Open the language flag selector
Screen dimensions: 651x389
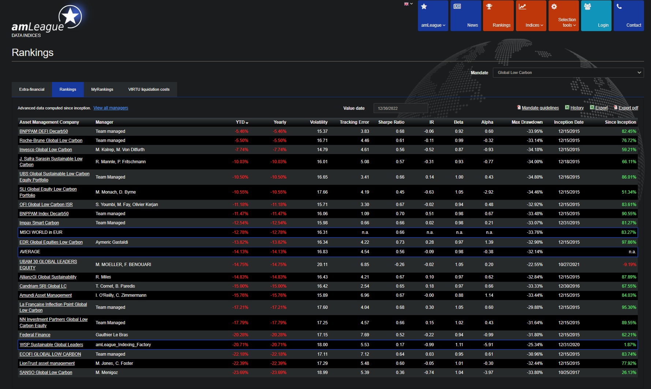click(408, 4)
